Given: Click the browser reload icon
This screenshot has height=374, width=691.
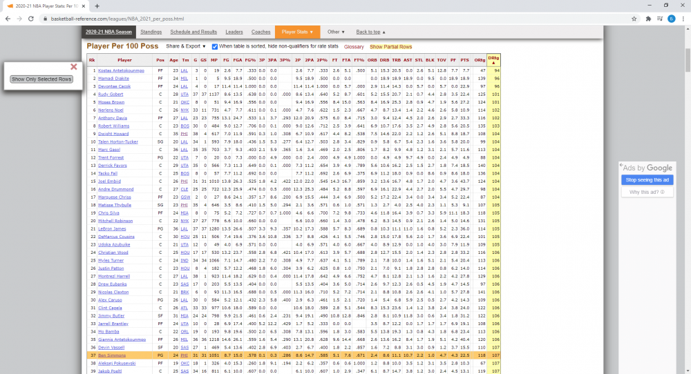Looking at the screenshot, I should (x=32, y=19).
